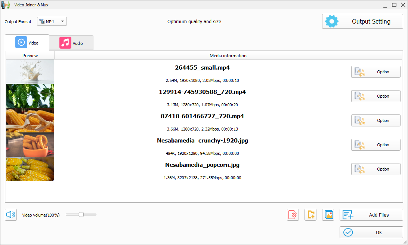Screen dimensions: 408x245
Task: Click the red remove file icon
Action: click(293, 215)
